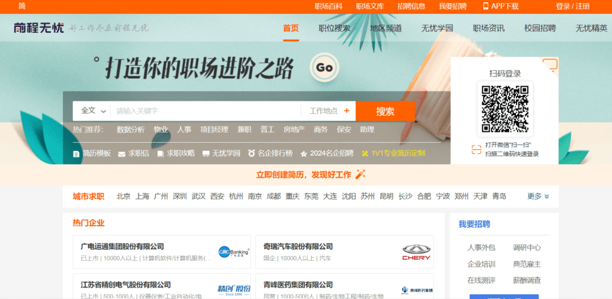
Task: Click 企业培训 in 我要招聘 panel
Action: pyautogui.click(x=481, y=264)
